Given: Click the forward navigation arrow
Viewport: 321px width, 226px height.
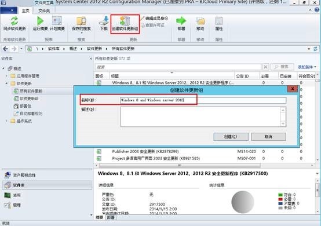Looking at the screenshot, I should click(x=14, y=49).
